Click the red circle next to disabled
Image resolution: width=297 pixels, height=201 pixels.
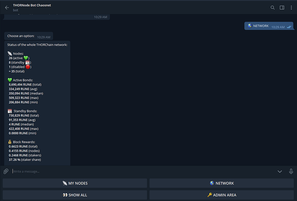point(27,67)
